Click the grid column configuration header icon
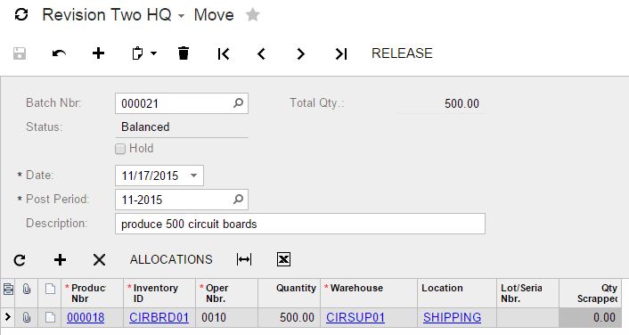The height and width of the screenshot is (335, 629). [x=8, y=290]
